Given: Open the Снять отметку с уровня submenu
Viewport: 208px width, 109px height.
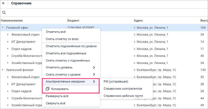Looking at the screenshot, I should pos(71,75).
